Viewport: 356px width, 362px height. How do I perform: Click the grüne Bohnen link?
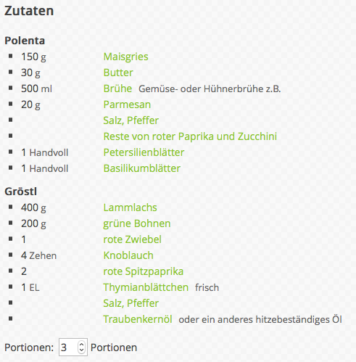click(137, 223)
